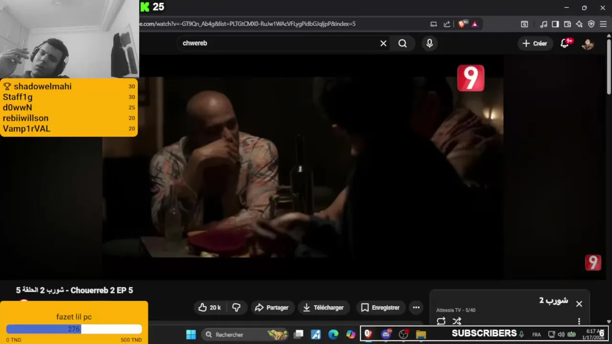Open File Explorer from the taskbar
The height and width of the screenshot is (344, 612).
(x=421, y=334)
